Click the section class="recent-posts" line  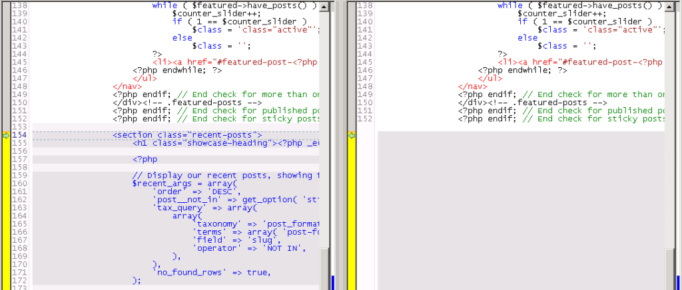(187, 135)
